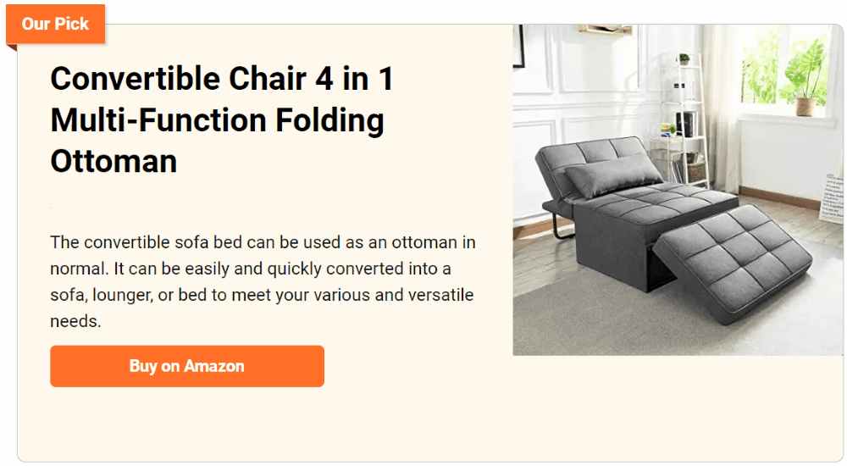847x466 pixels.
Task: Click the Our Pick badge
Action: click(x=55, y=24)
